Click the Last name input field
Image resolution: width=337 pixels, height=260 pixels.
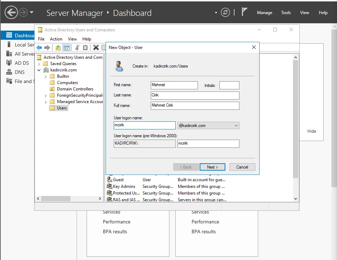195,96
